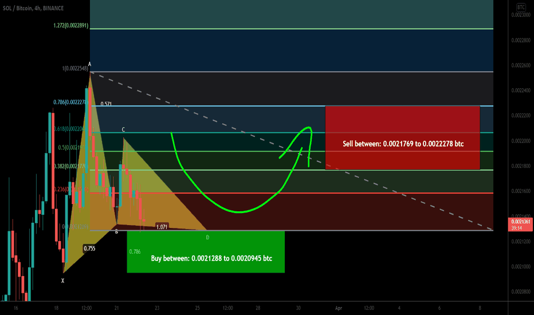Click price axis value 0.0021200

[x=521, y=242]
